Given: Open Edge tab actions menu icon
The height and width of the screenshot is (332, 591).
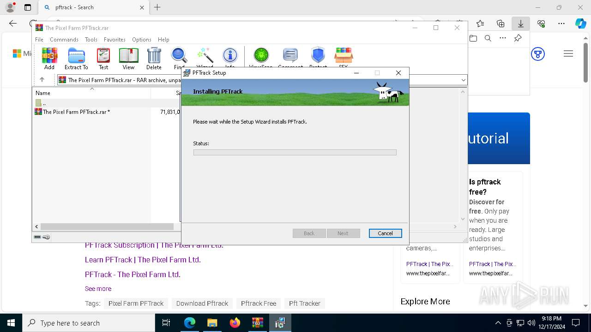Looking at the screenshot, I should (x=28, y=7).
